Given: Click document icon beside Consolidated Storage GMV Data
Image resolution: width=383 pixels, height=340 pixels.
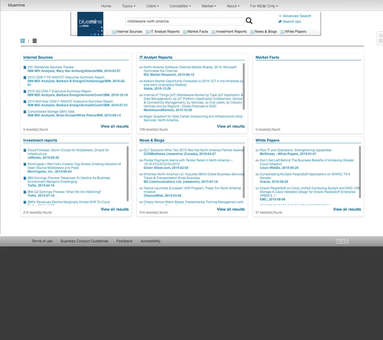Looking at the screenshot, I should [25, 112].
